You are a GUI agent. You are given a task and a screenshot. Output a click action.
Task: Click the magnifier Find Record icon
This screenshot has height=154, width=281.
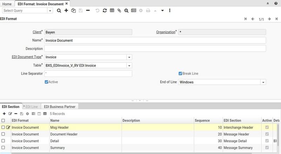click(x=59, y=11)
